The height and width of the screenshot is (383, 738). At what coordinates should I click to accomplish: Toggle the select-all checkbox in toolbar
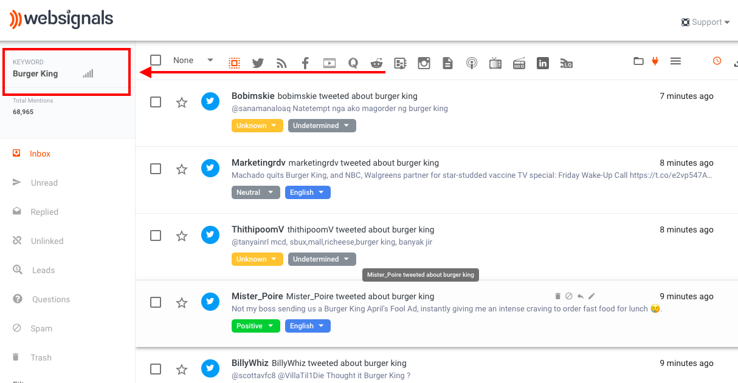[x=156, y=60]
